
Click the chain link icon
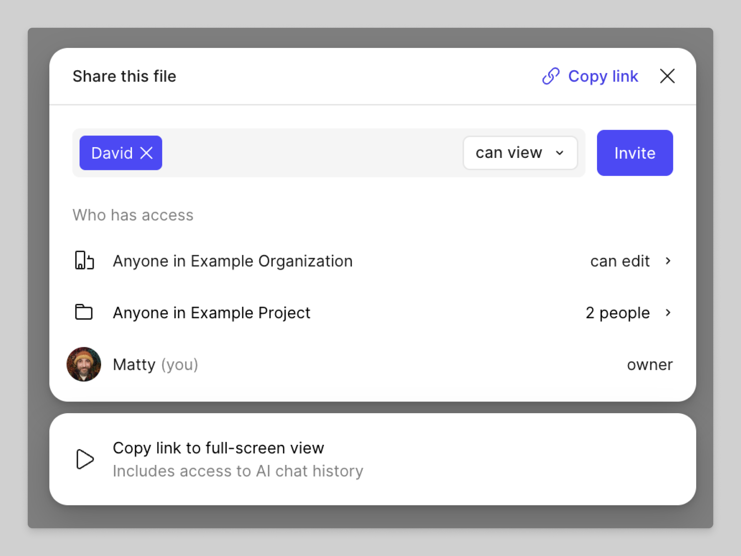coord(551,76)
